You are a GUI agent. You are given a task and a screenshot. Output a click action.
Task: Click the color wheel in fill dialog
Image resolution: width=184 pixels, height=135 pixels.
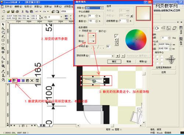(x=136, y=40)
